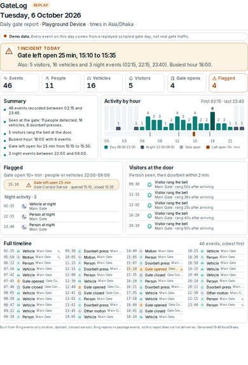The image size is (248, 365).
Task: Click the vehicle icon on the 02:15 timeline row
Action: (x=18, y=251)
